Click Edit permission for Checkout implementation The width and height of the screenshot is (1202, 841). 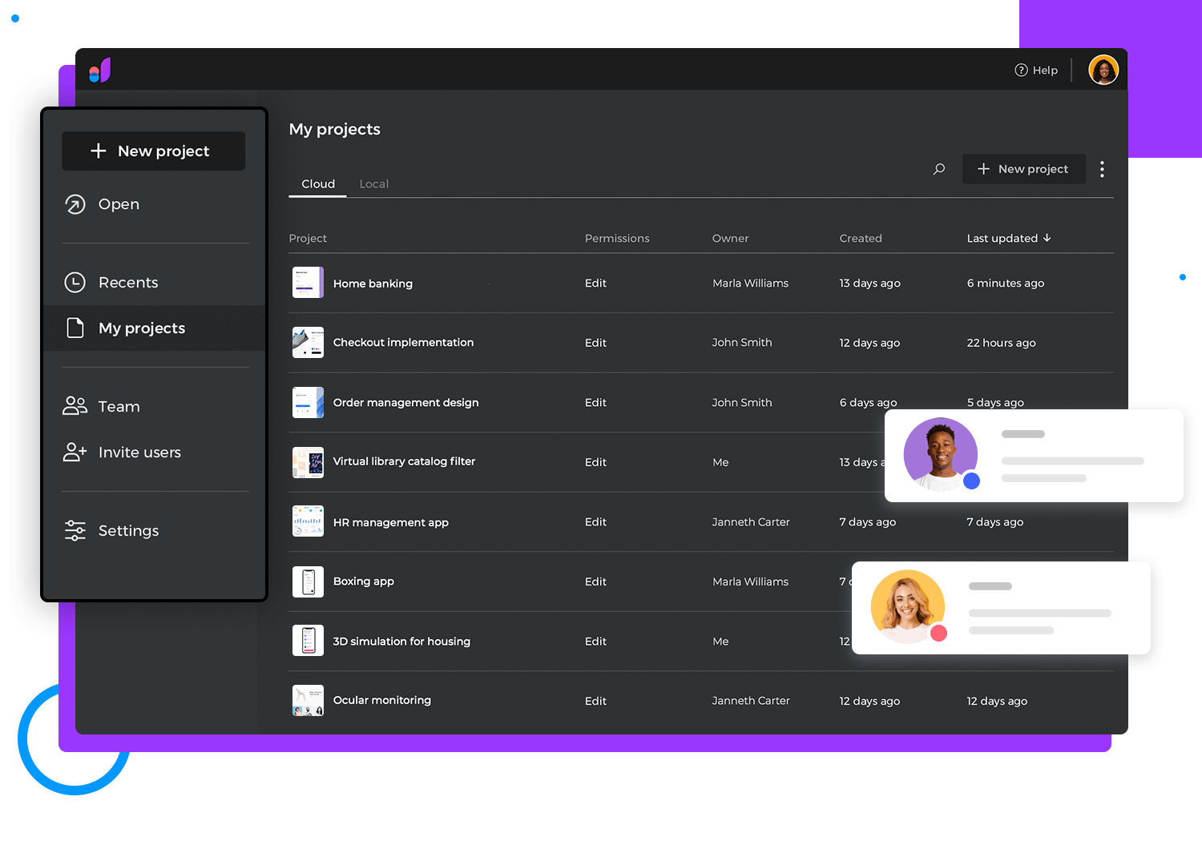coord(595,343)
